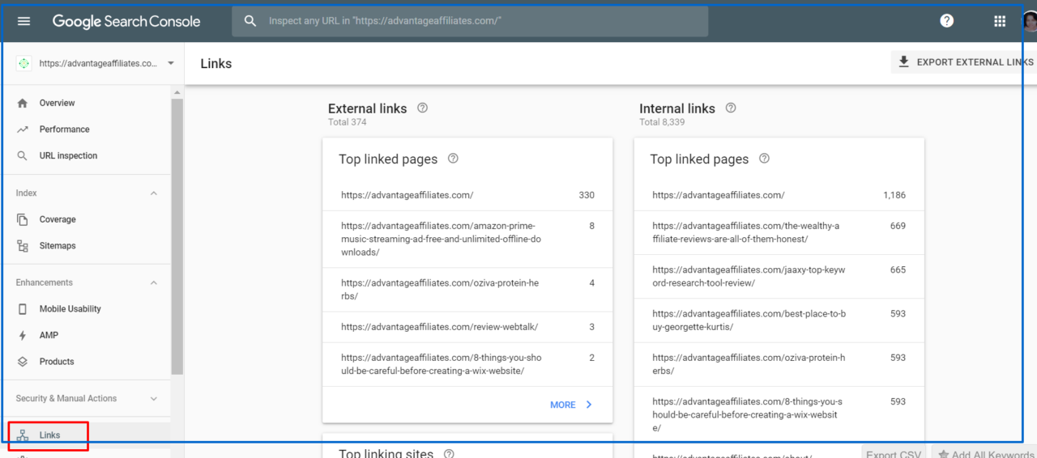
Task: Click the URL inspection magnifier icon
Action: coord(23,155)
